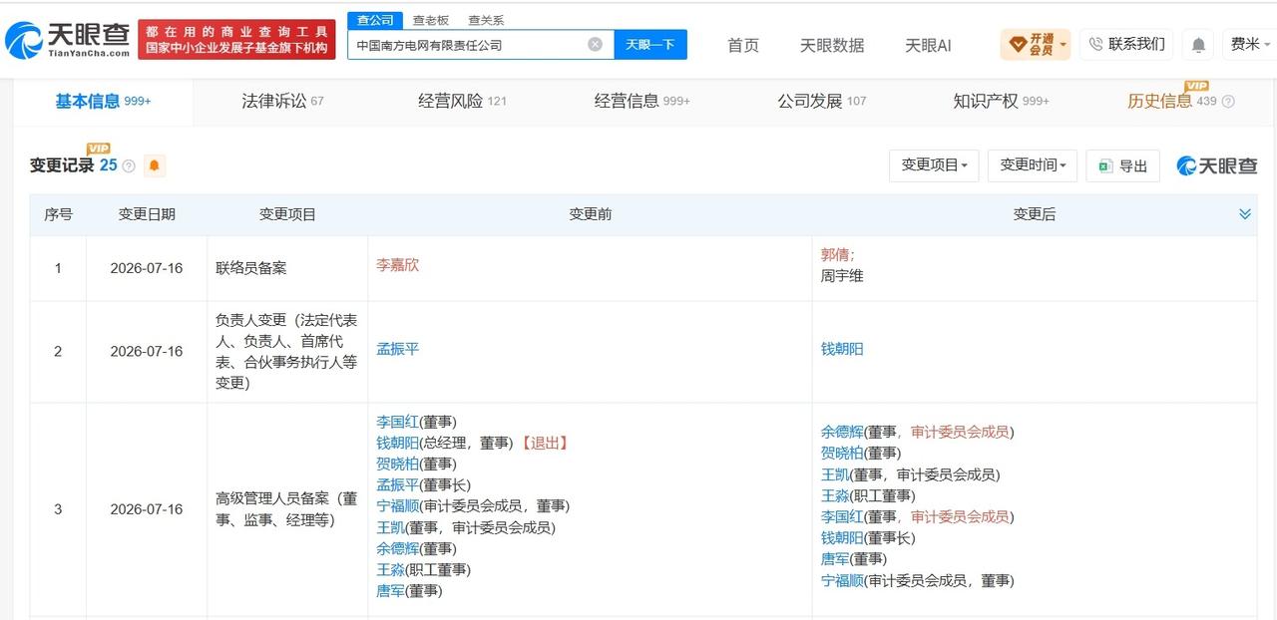Open 钱朝阳 in the 负责人变更 row
This screenshot has width=1277, height=620.
842,349
